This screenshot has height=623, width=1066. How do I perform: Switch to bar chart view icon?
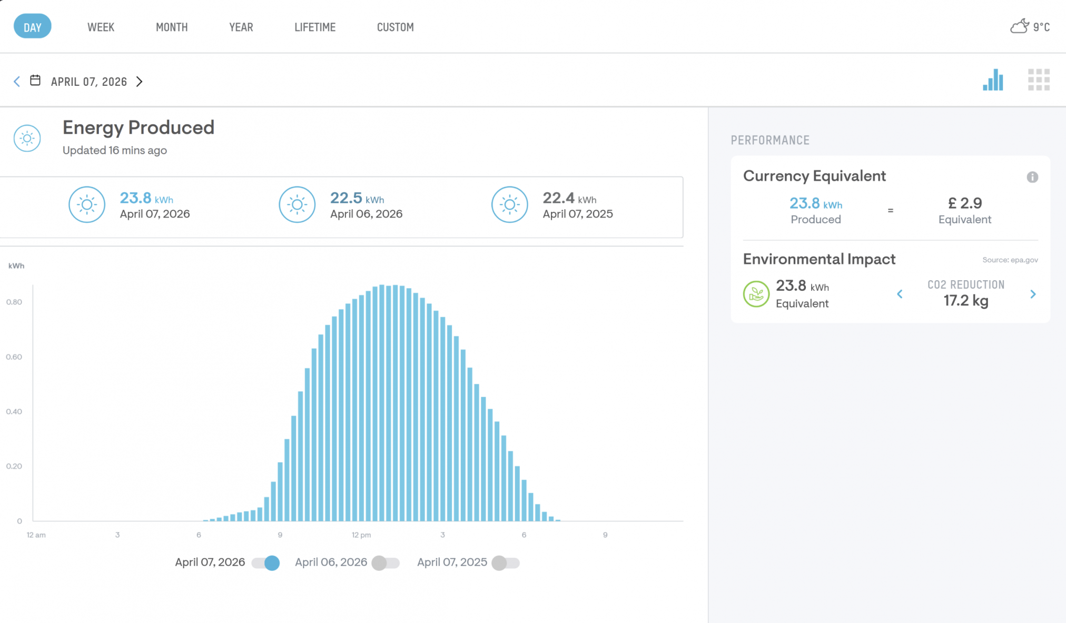993,80
